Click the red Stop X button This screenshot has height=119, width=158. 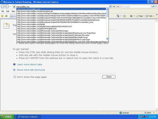[118, 7]
